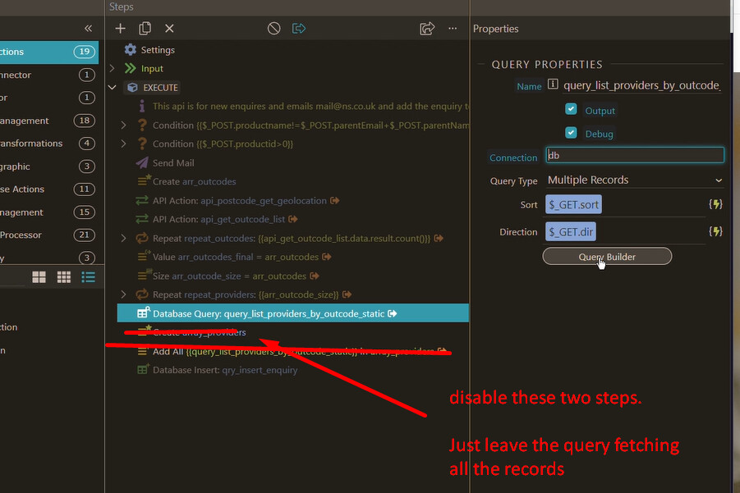This screenshot has width=740, height=493.
Task: Select the Database Query query_list_providers_by_outcode_static step
Action: pos(292,313)
